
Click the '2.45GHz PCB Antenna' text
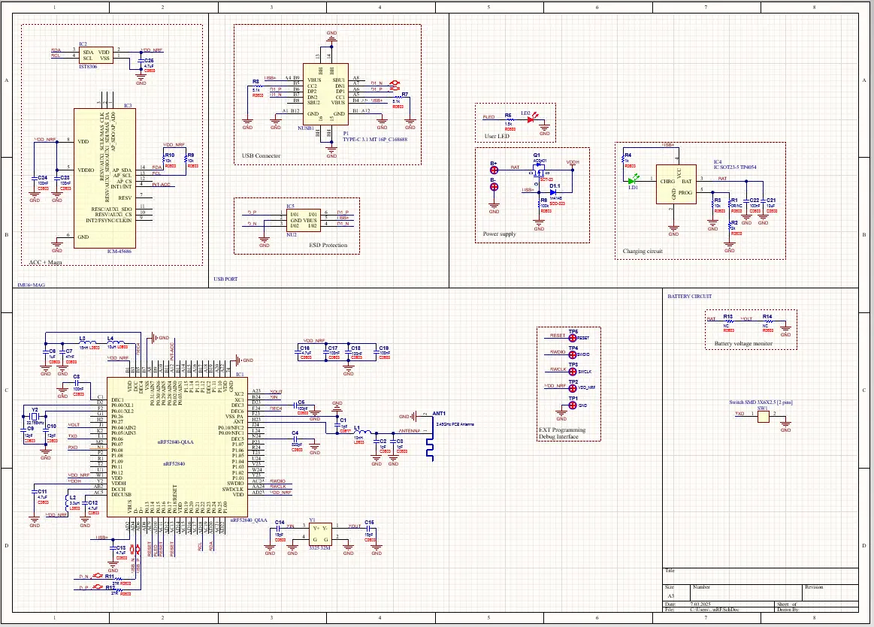tap(455, 424)
